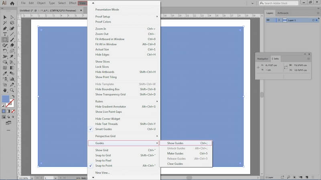Click the Illustrator Home icon
The image size is (321, 180).
click(x=12, y=3)
